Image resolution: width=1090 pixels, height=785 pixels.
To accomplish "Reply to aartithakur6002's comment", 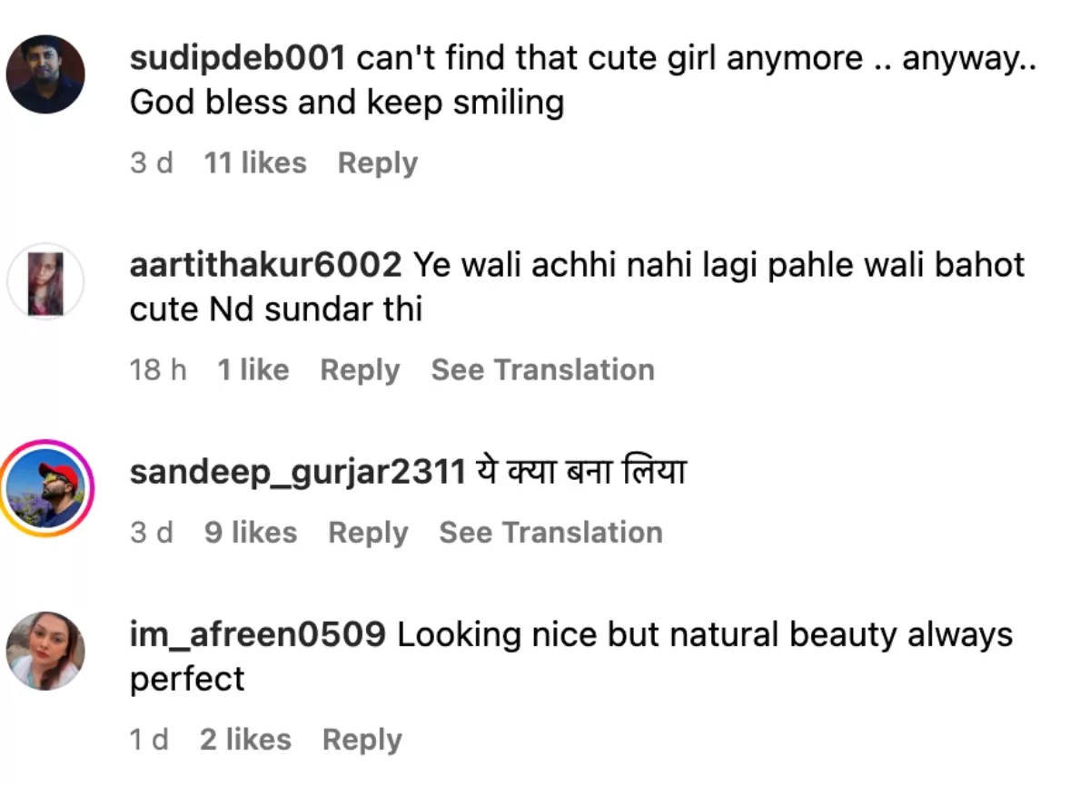I will 360,370.
